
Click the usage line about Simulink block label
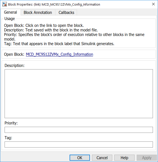[x=59, y=44]
